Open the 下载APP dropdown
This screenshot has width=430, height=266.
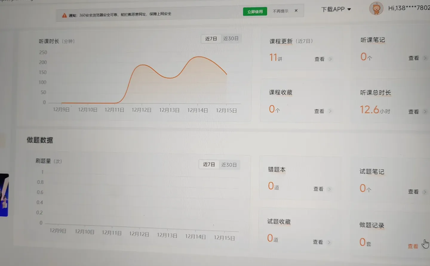pyautogui.click(x=336, y=9)
